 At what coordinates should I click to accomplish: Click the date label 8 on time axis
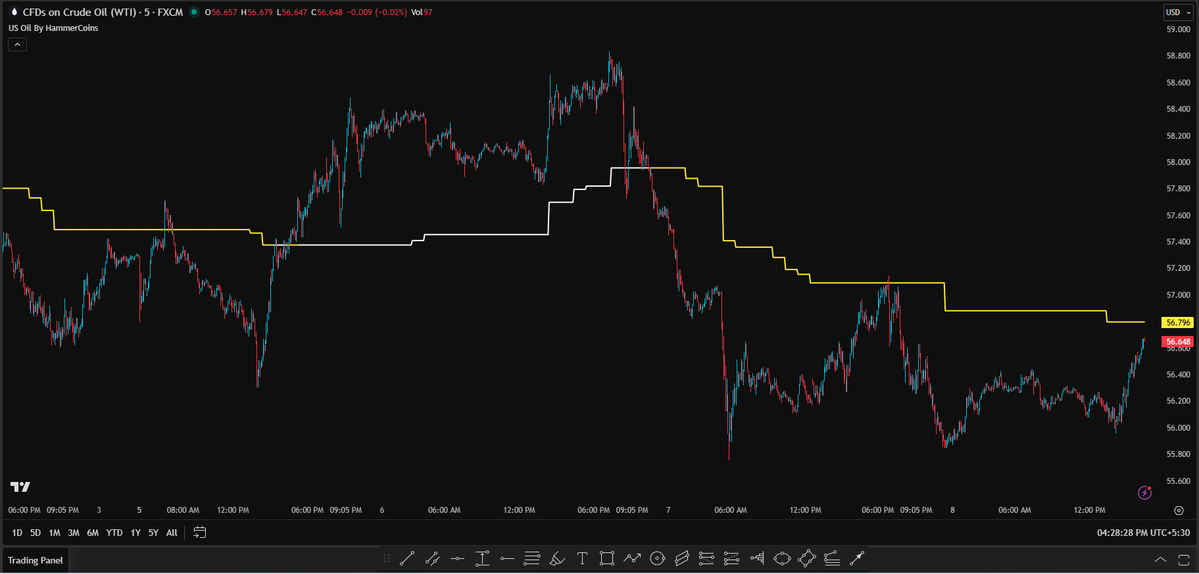coord(952,510)
